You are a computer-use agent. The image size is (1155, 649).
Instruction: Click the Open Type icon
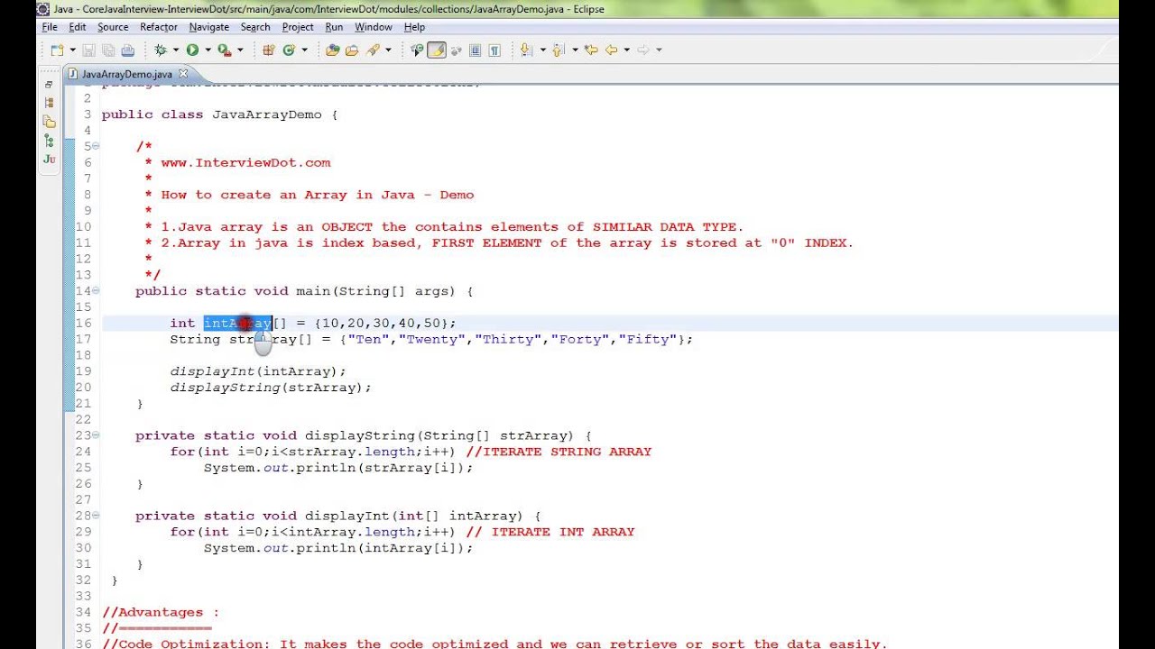333,50
